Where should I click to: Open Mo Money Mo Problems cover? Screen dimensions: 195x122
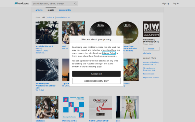pyautogui.click(x=47, y=70)
